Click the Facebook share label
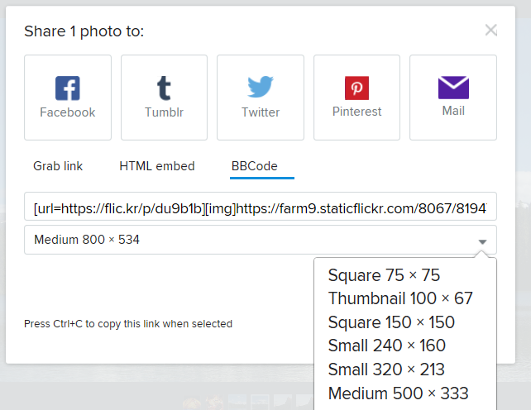Screen dimensions: 531x410 tap(68, 112)
